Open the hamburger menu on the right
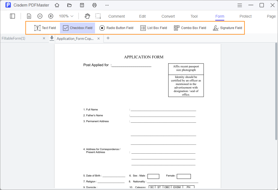 [239, 5]
